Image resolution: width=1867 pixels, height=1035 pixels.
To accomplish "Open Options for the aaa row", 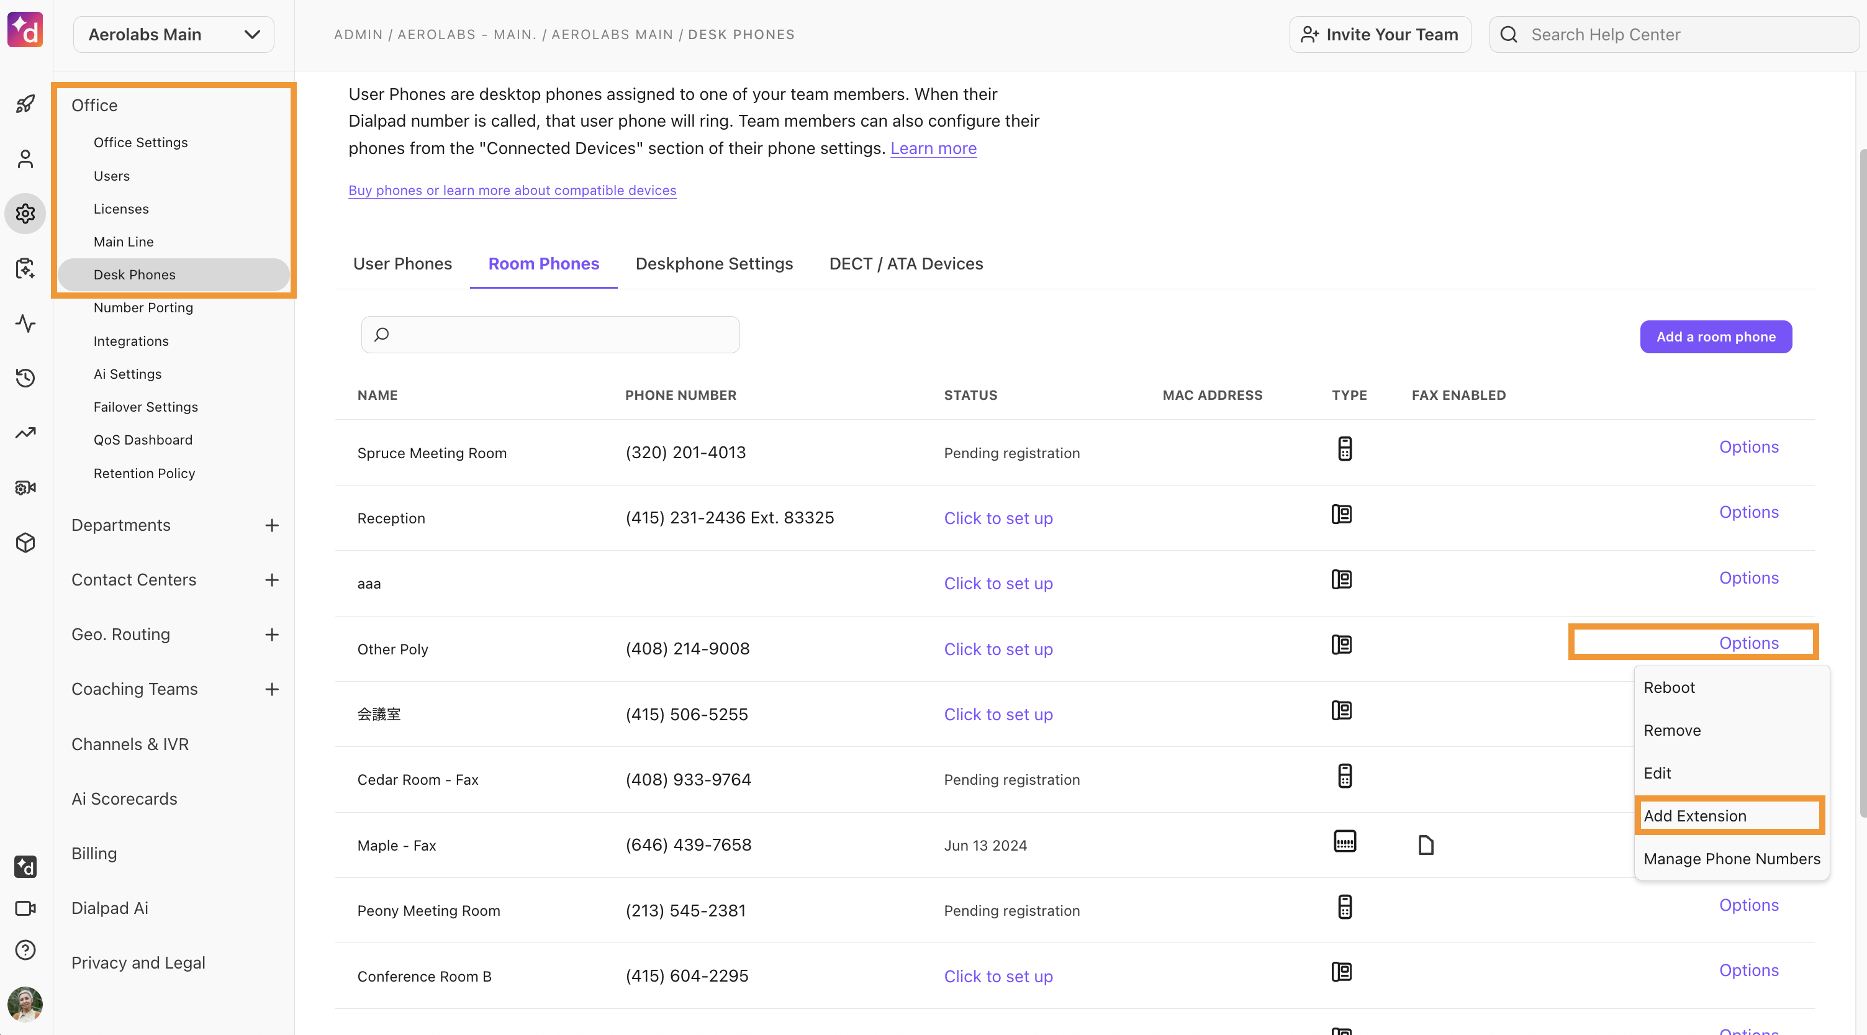I will point(1749,577).
